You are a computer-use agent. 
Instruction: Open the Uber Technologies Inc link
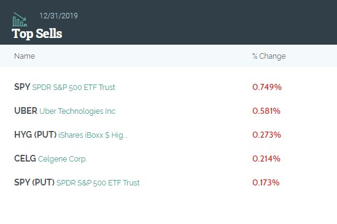tap(77, 111)
